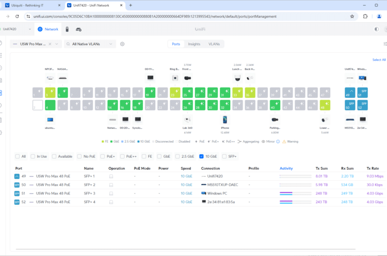Click the activity bar for port 52 row
The height and width of the screenshot is (256, 387).
(x=295, y=202)
